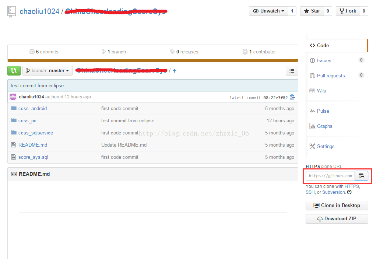
Task: Open chaoliu1024 author link in commit bar
Action: tap(31, 97)
